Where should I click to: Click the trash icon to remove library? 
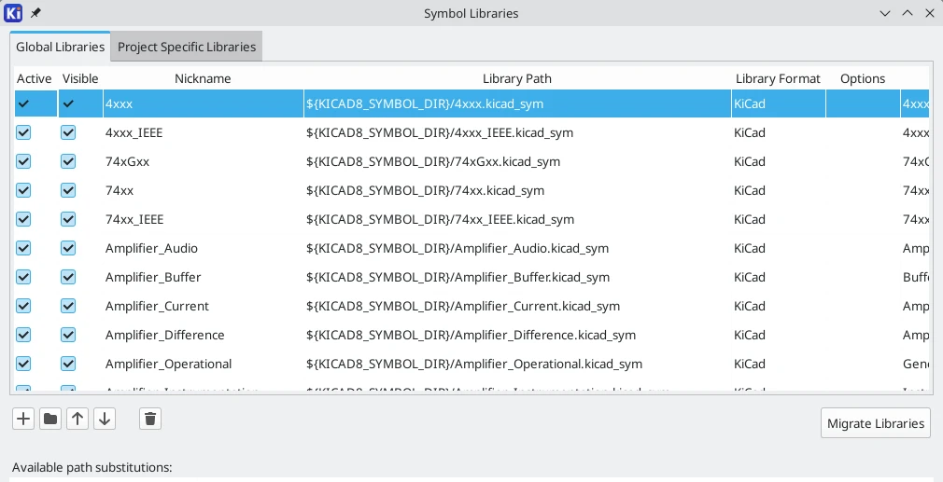(150, 420)
